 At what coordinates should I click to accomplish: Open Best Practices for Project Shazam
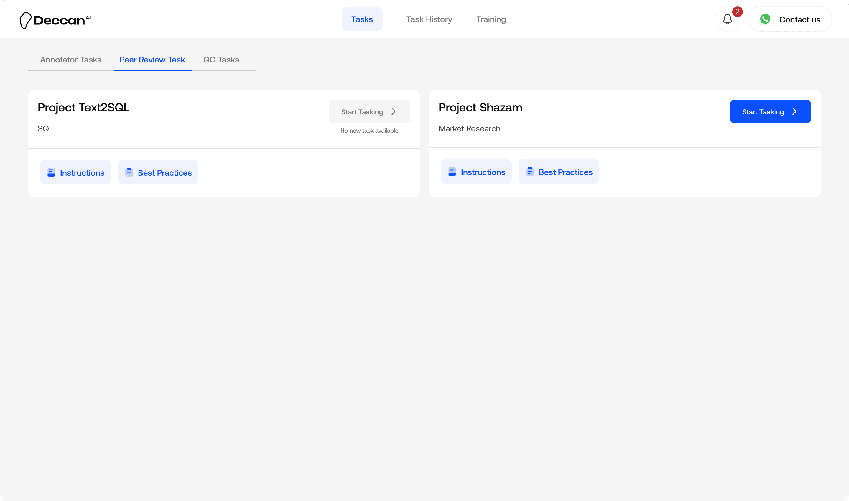559,172
